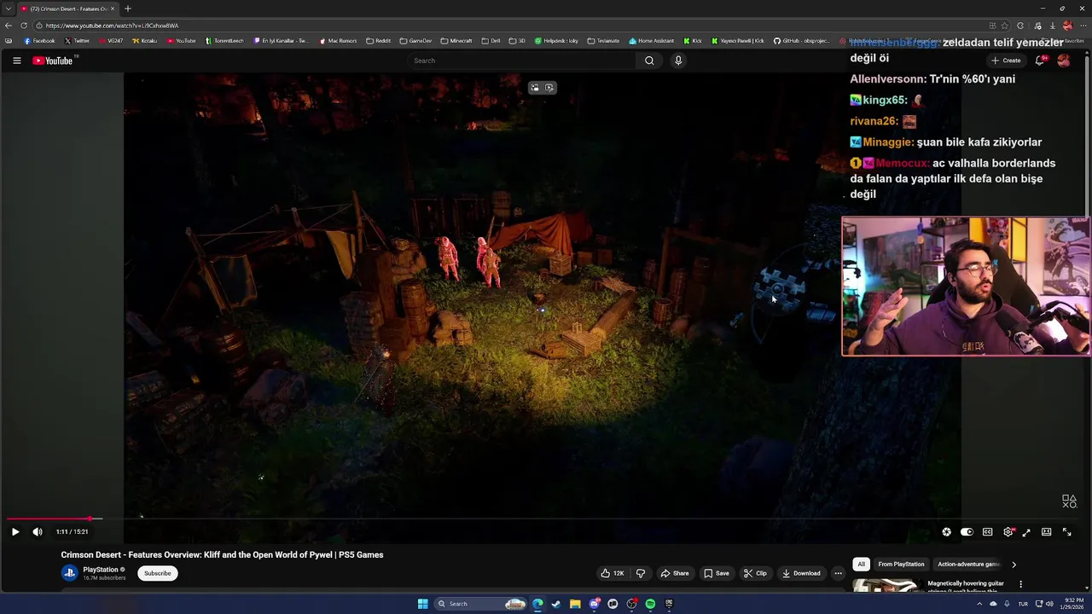The image size is (1092, 614).
Task: Create a Clip from the video
Action: point(755,573)
